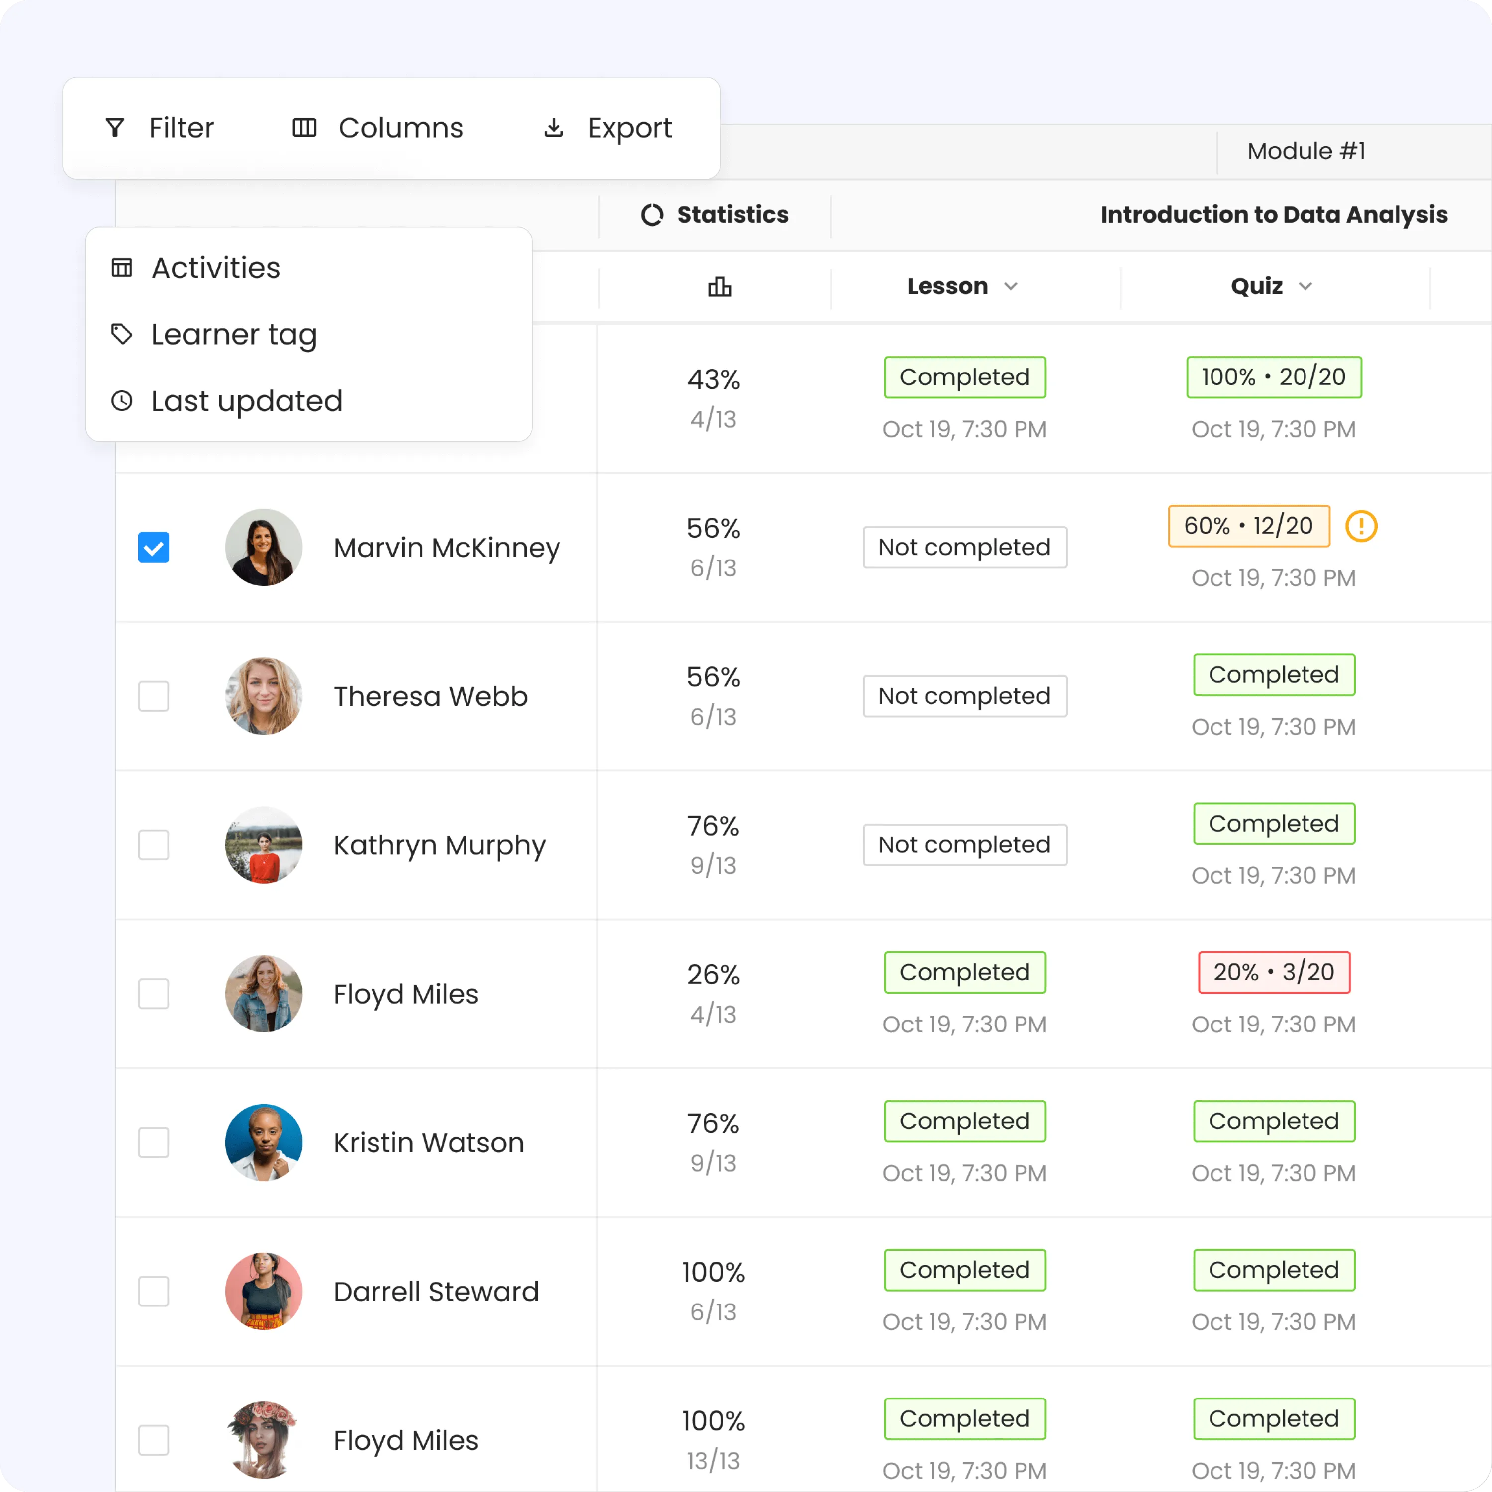
Task: Click Kristin Watson's lesson Completed badge
Action: click(x=965, y=1121)
